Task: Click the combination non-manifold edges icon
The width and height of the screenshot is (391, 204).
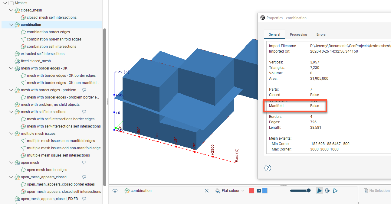Action: (x=23, y=39)
